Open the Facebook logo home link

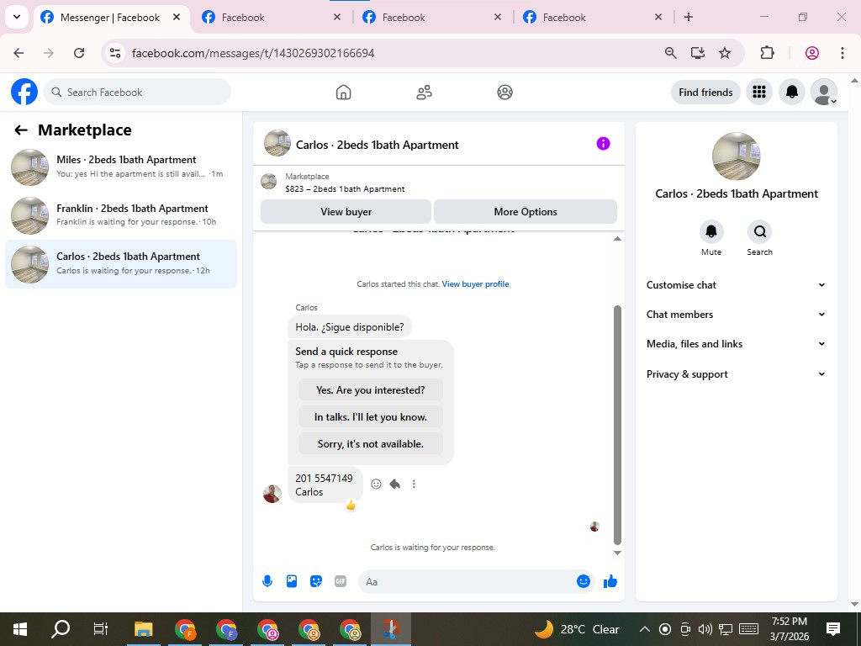[x=24, y=92]
